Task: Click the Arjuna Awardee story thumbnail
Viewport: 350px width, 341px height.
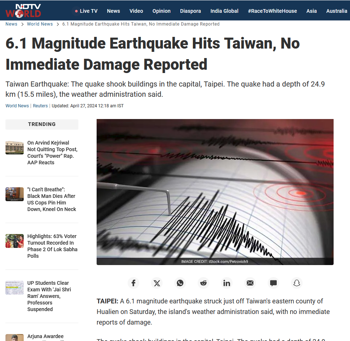Action: pyautogui.click(x=15, y=337)
